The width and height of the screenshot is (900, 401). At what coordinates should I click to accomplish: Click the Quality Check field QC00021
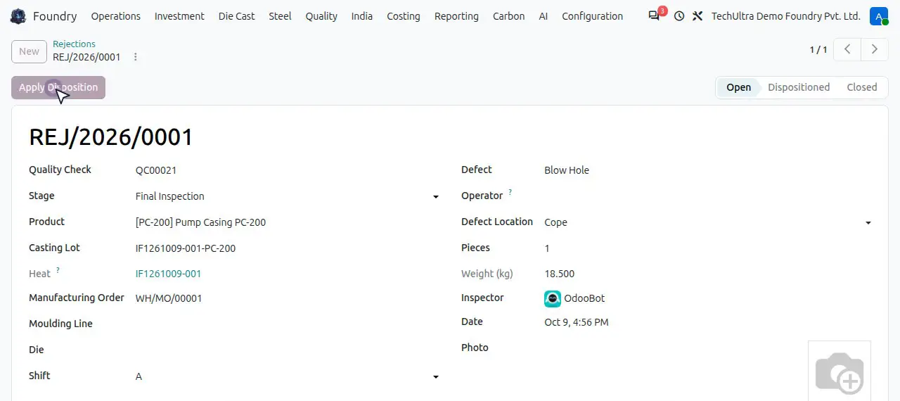[x=288, y=170]
